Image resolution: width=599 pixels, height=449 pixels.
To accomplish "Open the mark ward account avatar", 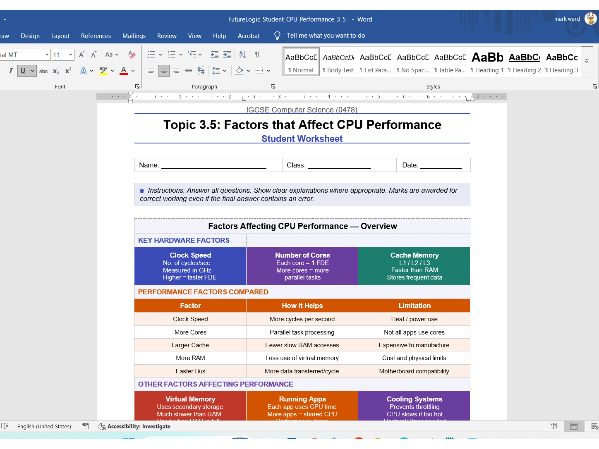I will click(591, 19).
